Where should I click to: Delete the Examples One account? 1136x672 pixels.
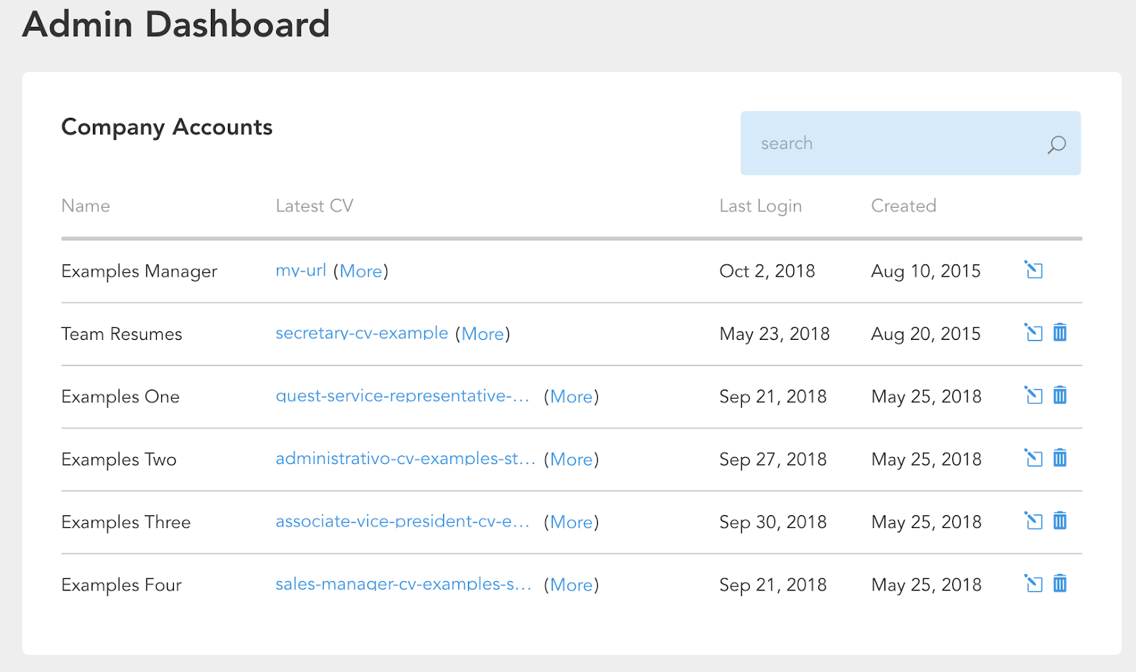click(1060, 395)
